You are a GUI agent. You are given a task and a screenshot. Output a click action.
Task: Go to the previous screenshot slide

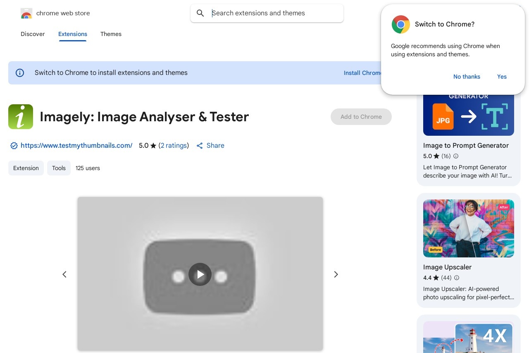point(64,274)
